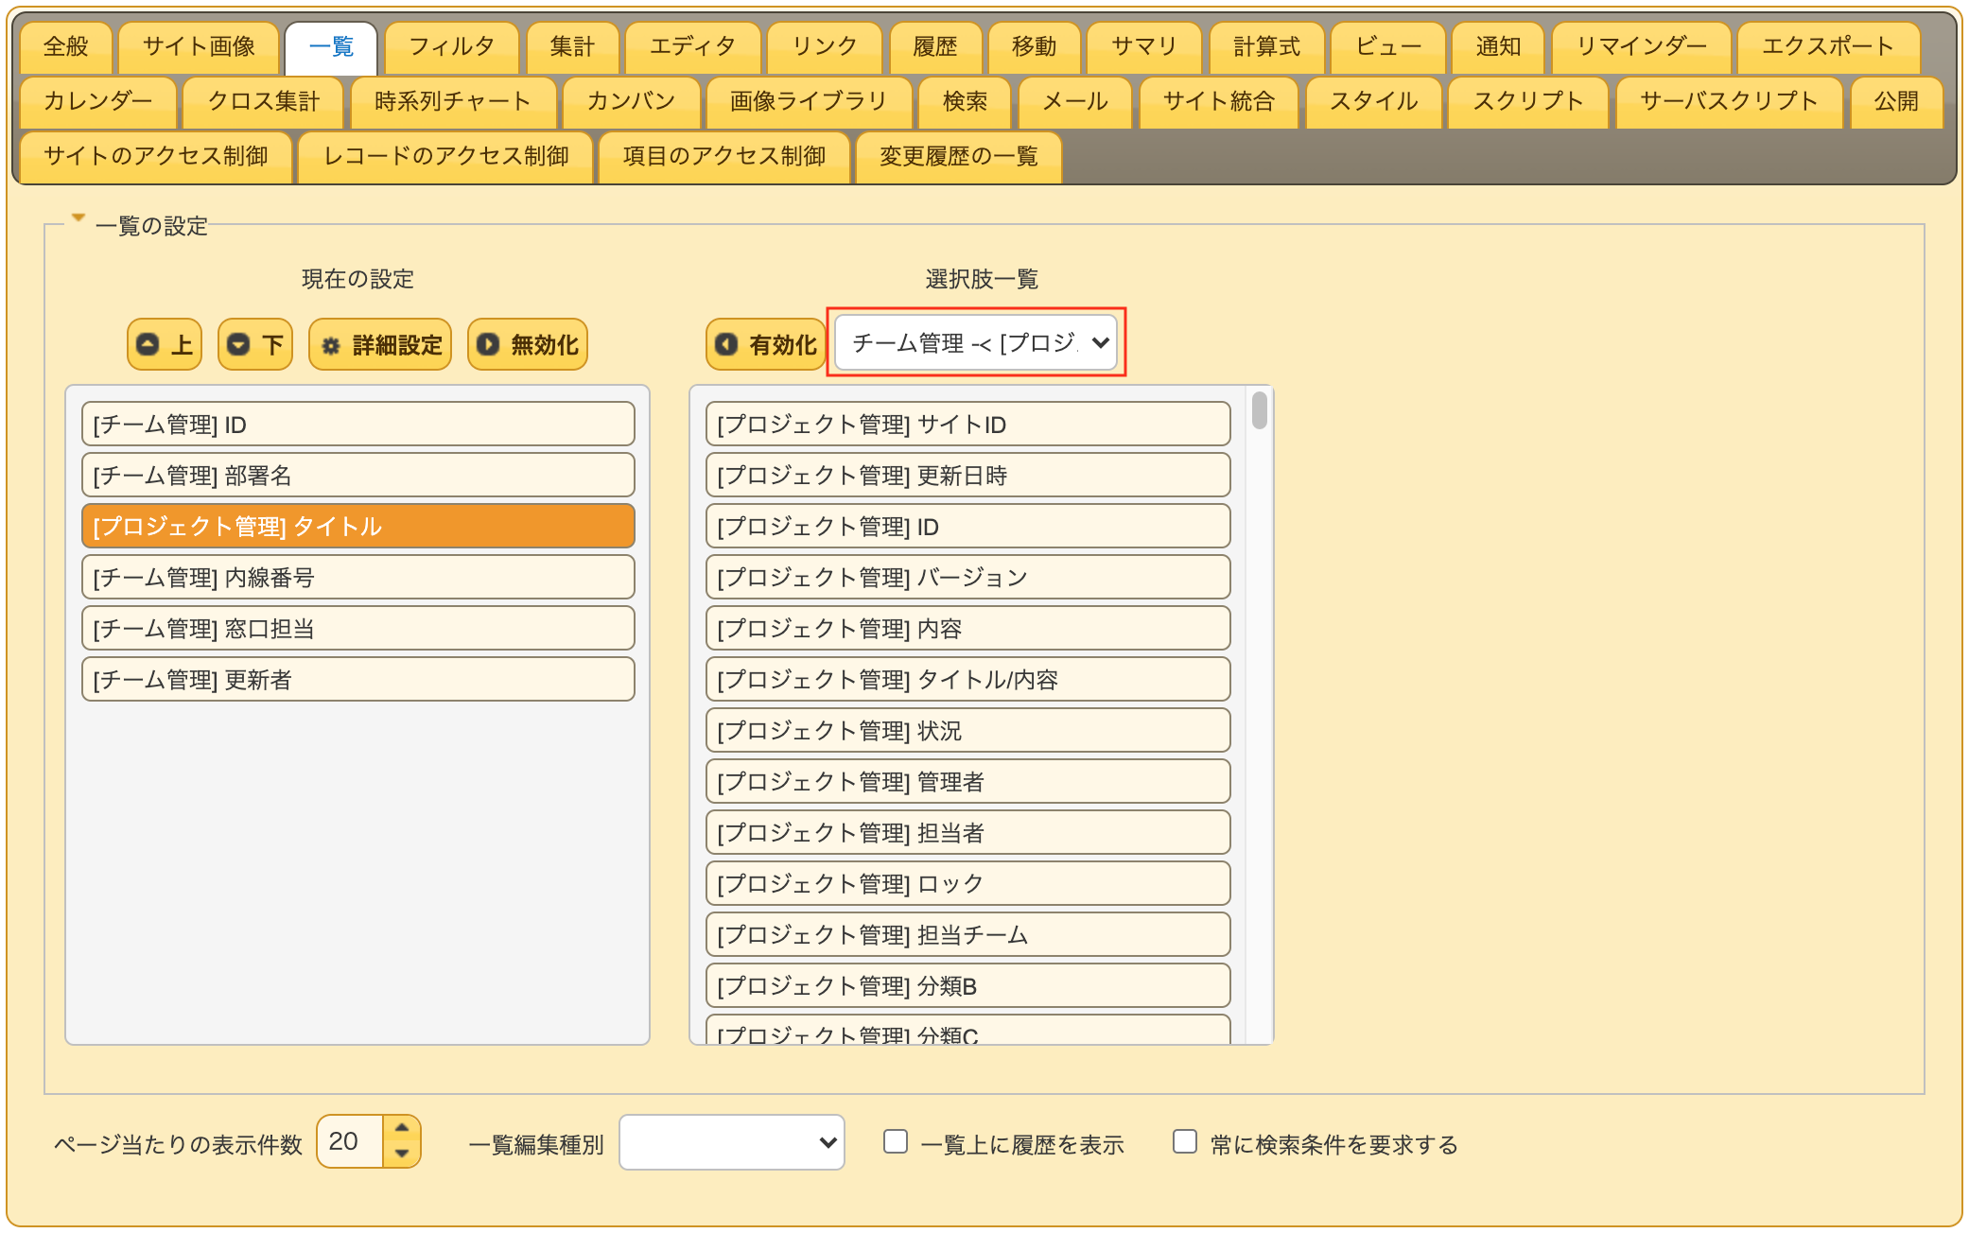Open the 時系列チャート tab
Viewport: 1969px width, 1233px height.
coord(453,102)
